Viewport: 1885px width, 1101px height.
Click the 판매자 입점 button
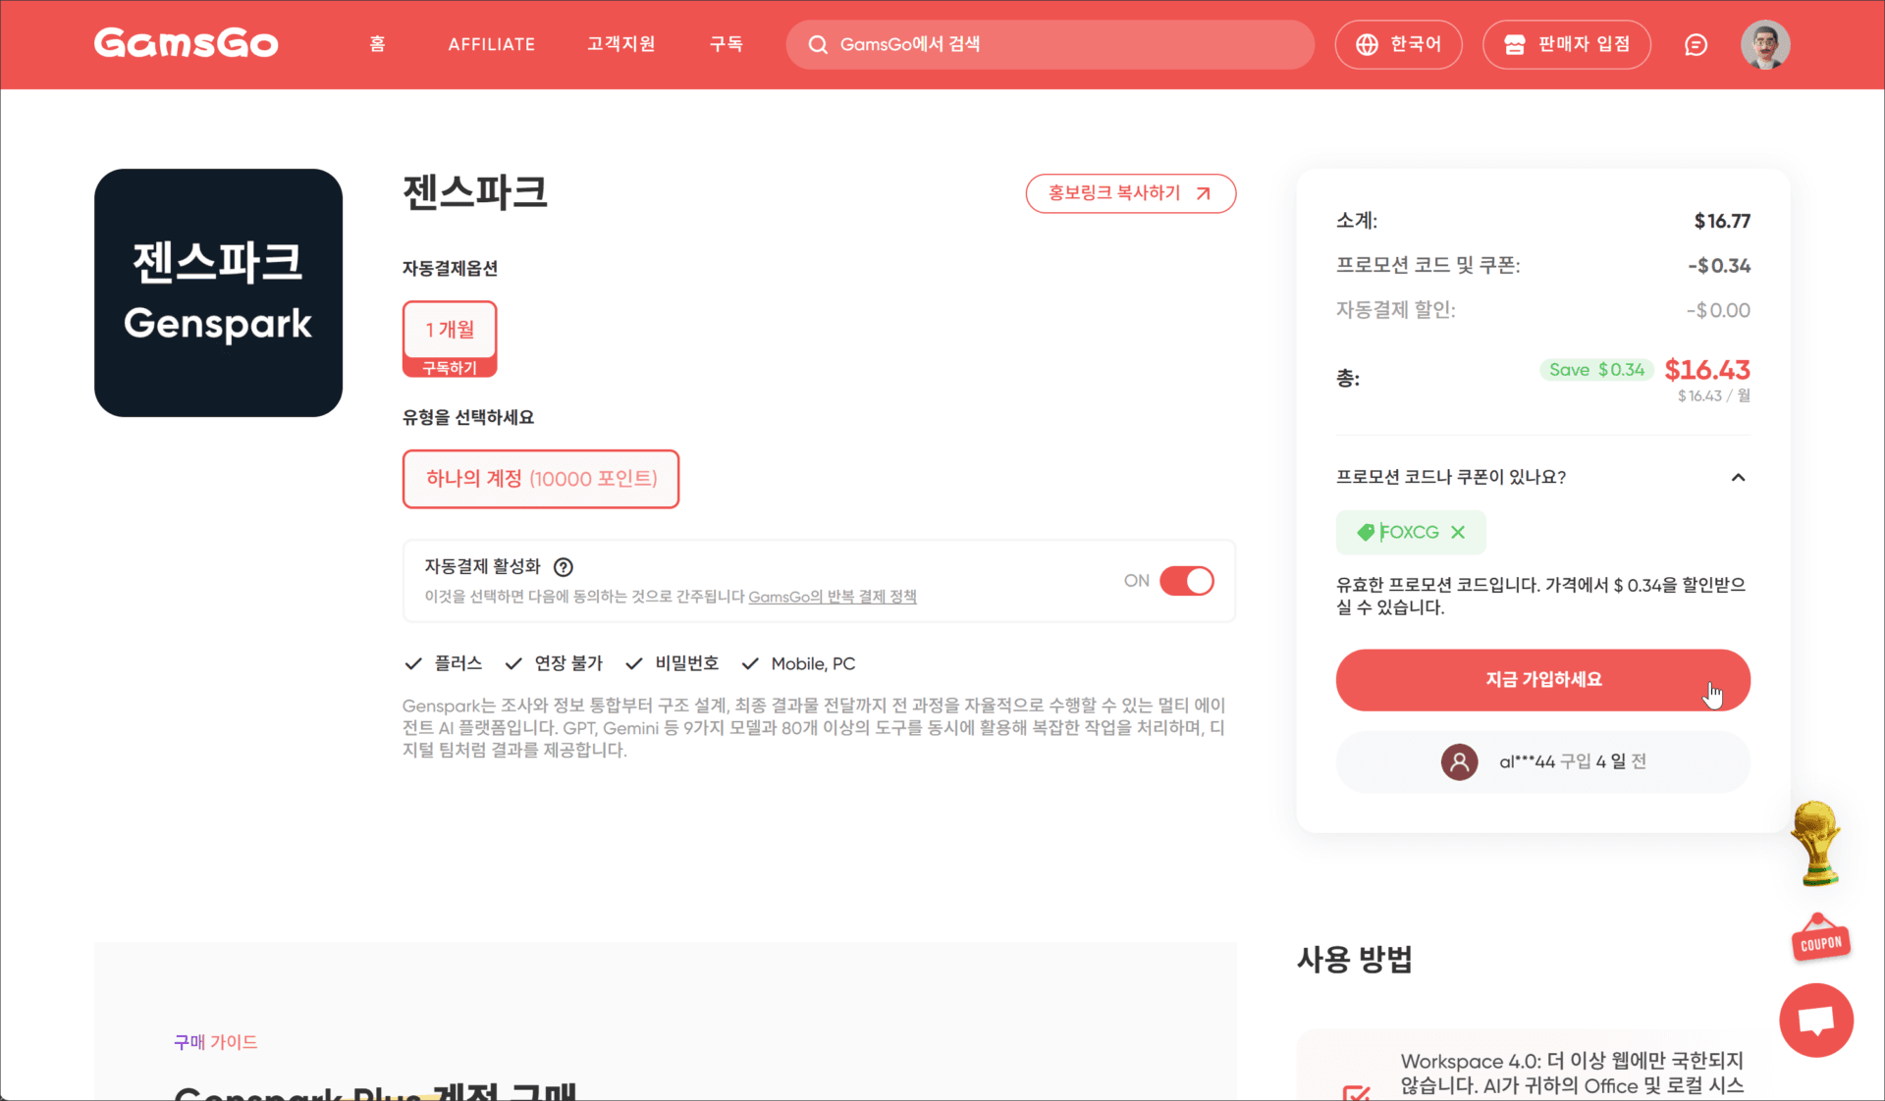(x=1567, y=45)
